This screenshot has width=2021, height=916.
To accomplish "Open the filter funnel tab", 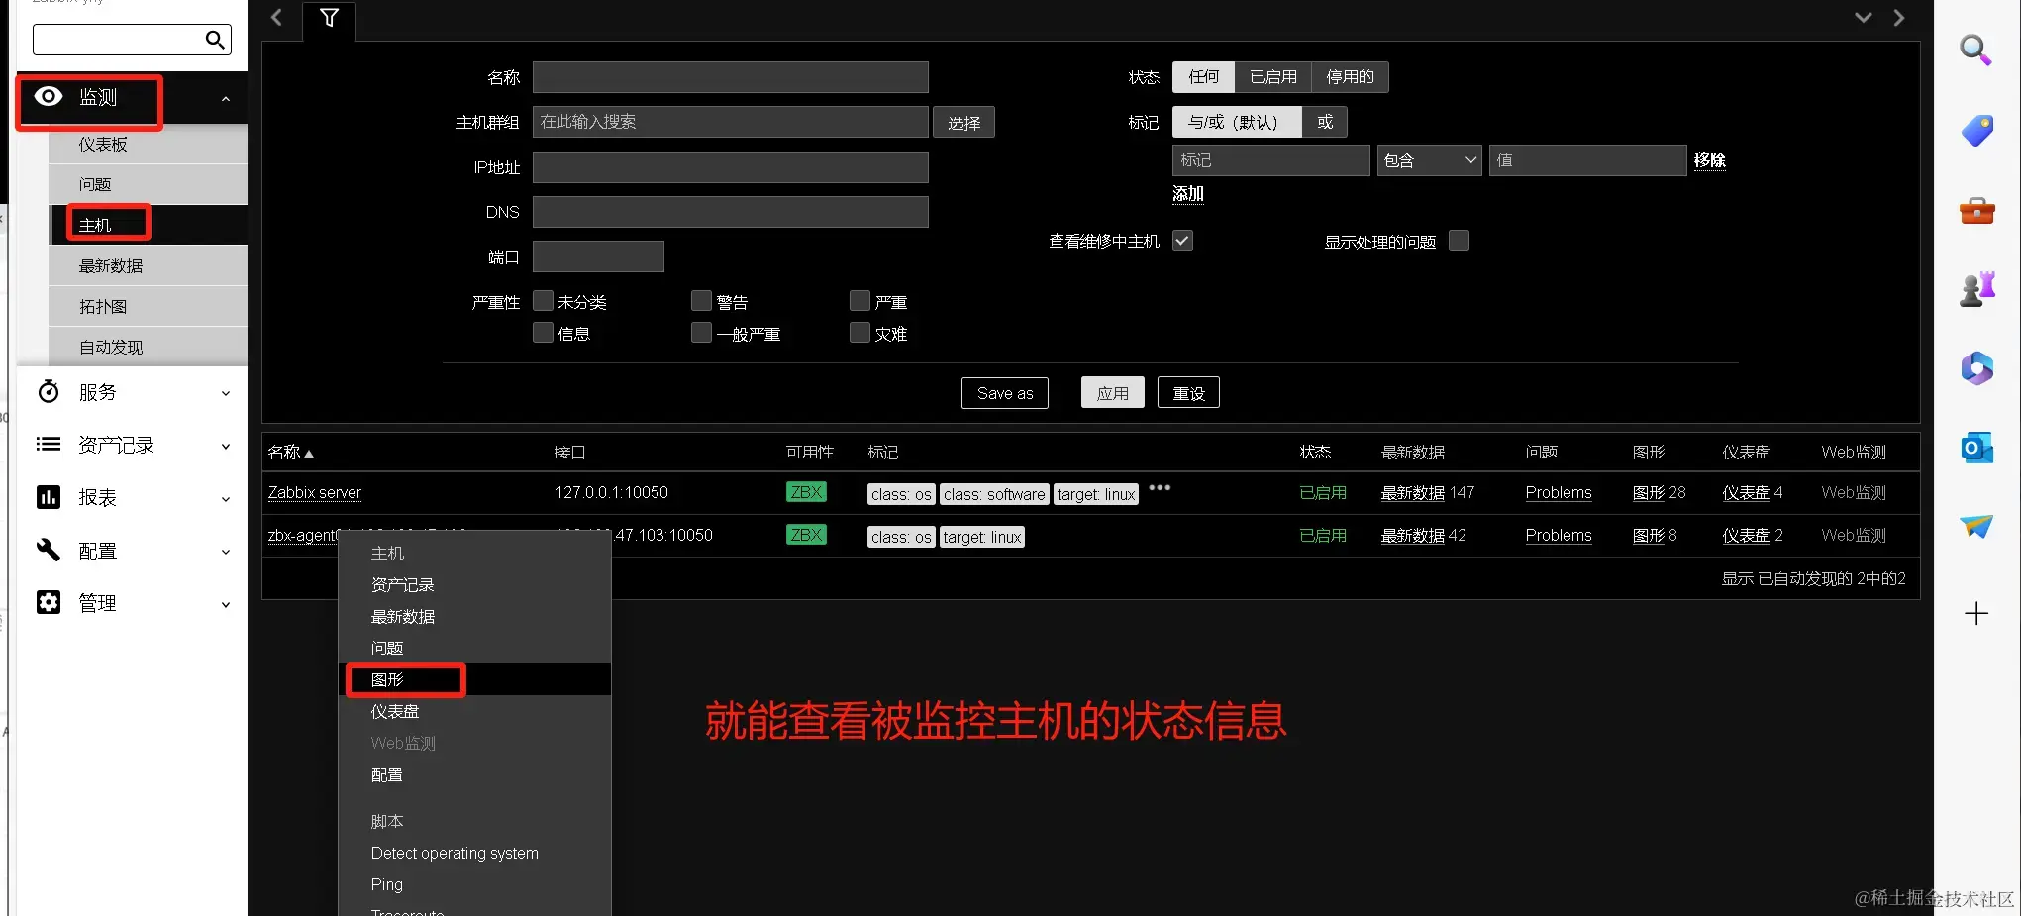I will pyautogui.click(x=330, y=18).
